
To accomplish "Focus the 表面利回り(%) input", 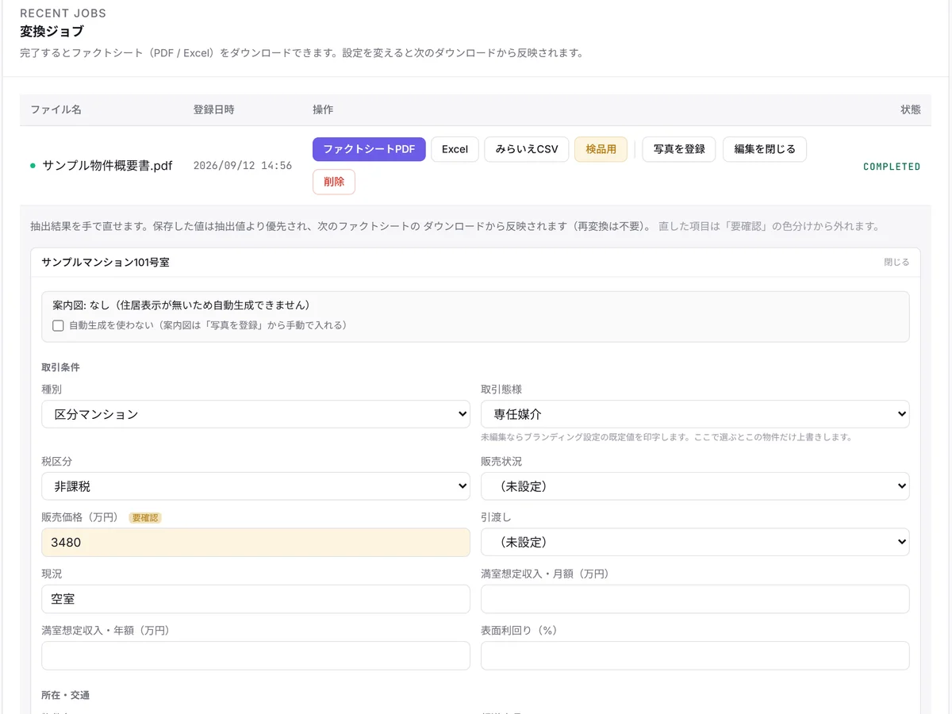I will (695, 655).
